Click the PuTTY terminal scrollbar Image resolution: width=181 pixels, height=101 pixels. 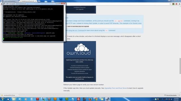[x=64, y=23]
